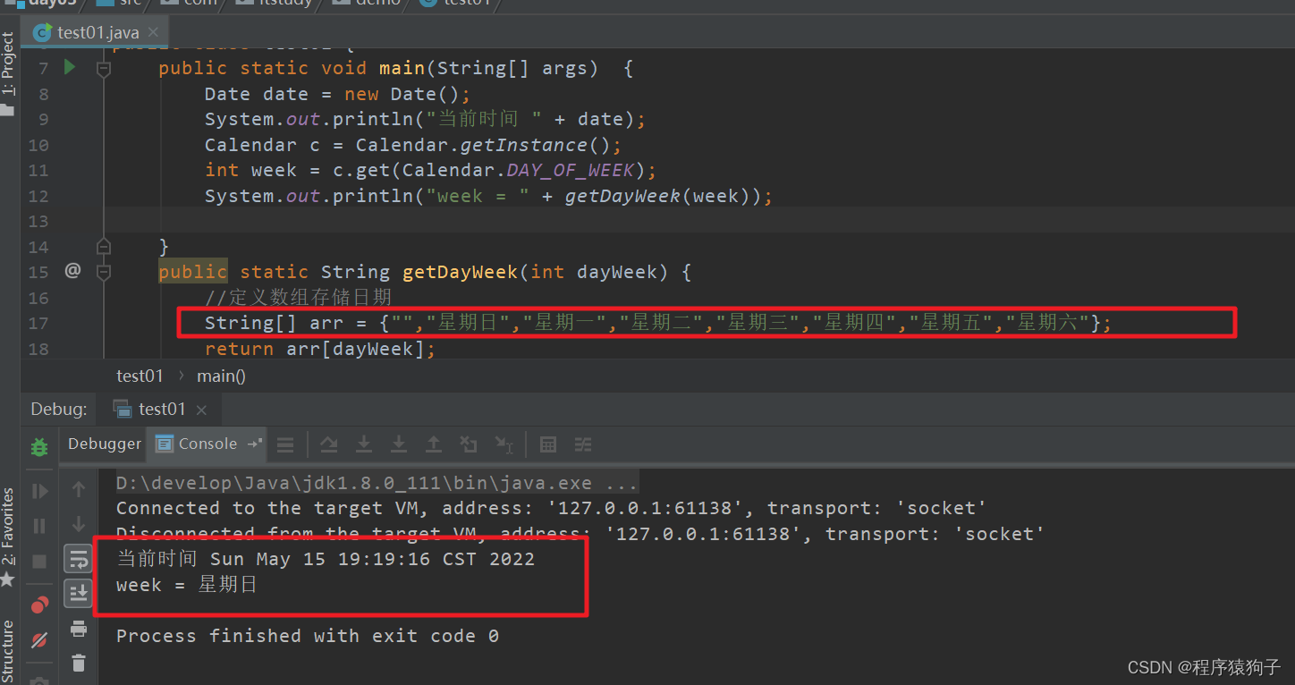Collapse getDayWeek fold at line 15
This screenshot has width=1295, height=685.
point(104,272)
